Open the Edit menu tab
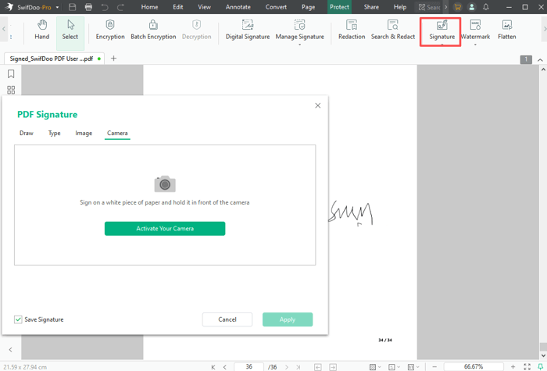The height and width of the screenshot is (371, 547). [178, 7]
